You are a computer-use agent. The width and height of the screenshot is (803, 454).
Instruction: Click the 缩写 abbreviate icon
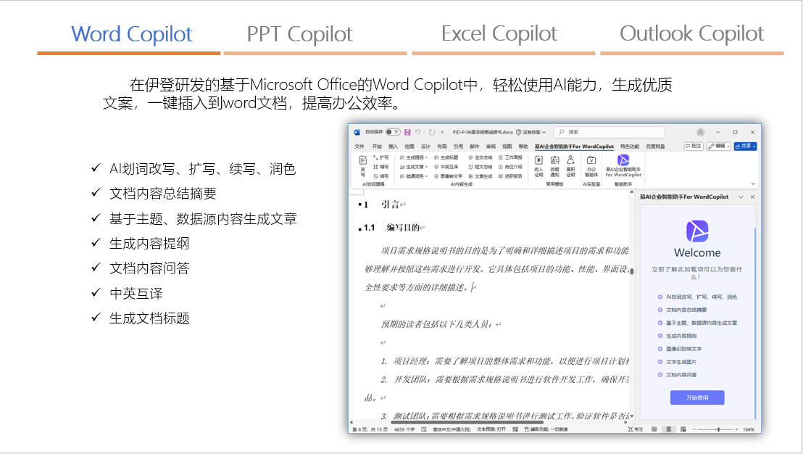coord(380,167)
